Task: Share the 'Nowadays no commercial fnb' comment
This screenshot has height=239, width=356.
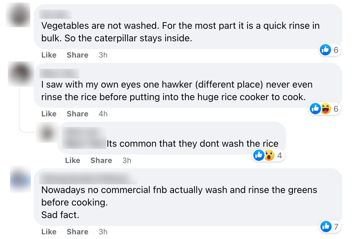Action: (x=77, y=232)
